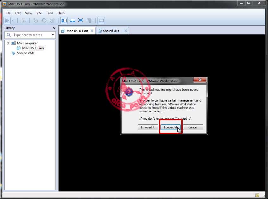Click the dialog title "Mac OS X Lion - VMware Workstation"
This screenshot has width=268, height=199.
pos(150,81)
